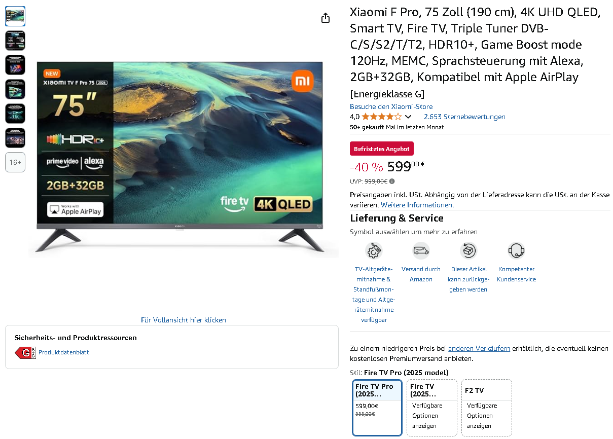Click Für Vollansicht hier klicken
The height and width of the screenshot is (439, 613).
click(184, 320)
